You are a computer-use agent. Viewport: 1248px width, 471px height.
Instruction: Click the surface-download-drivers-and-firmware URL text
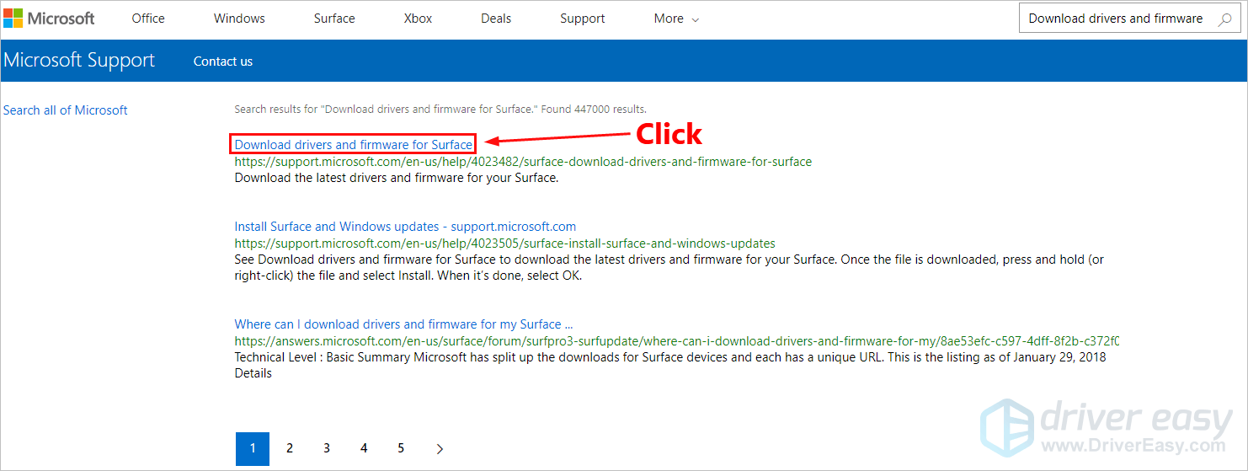coord(523,162)
